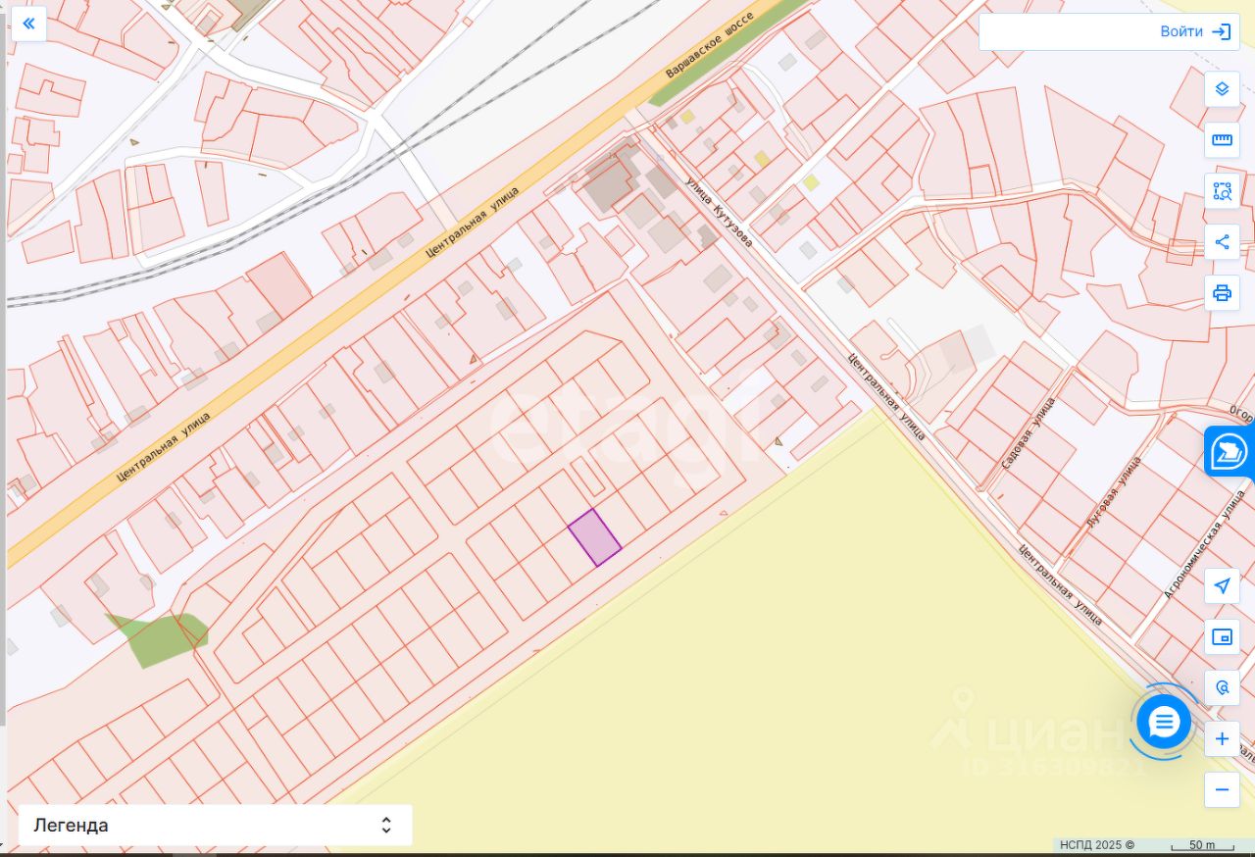Select the purple highlighted land parcel
This screenshot has height=857, width=1255.
tap(595, 537)
